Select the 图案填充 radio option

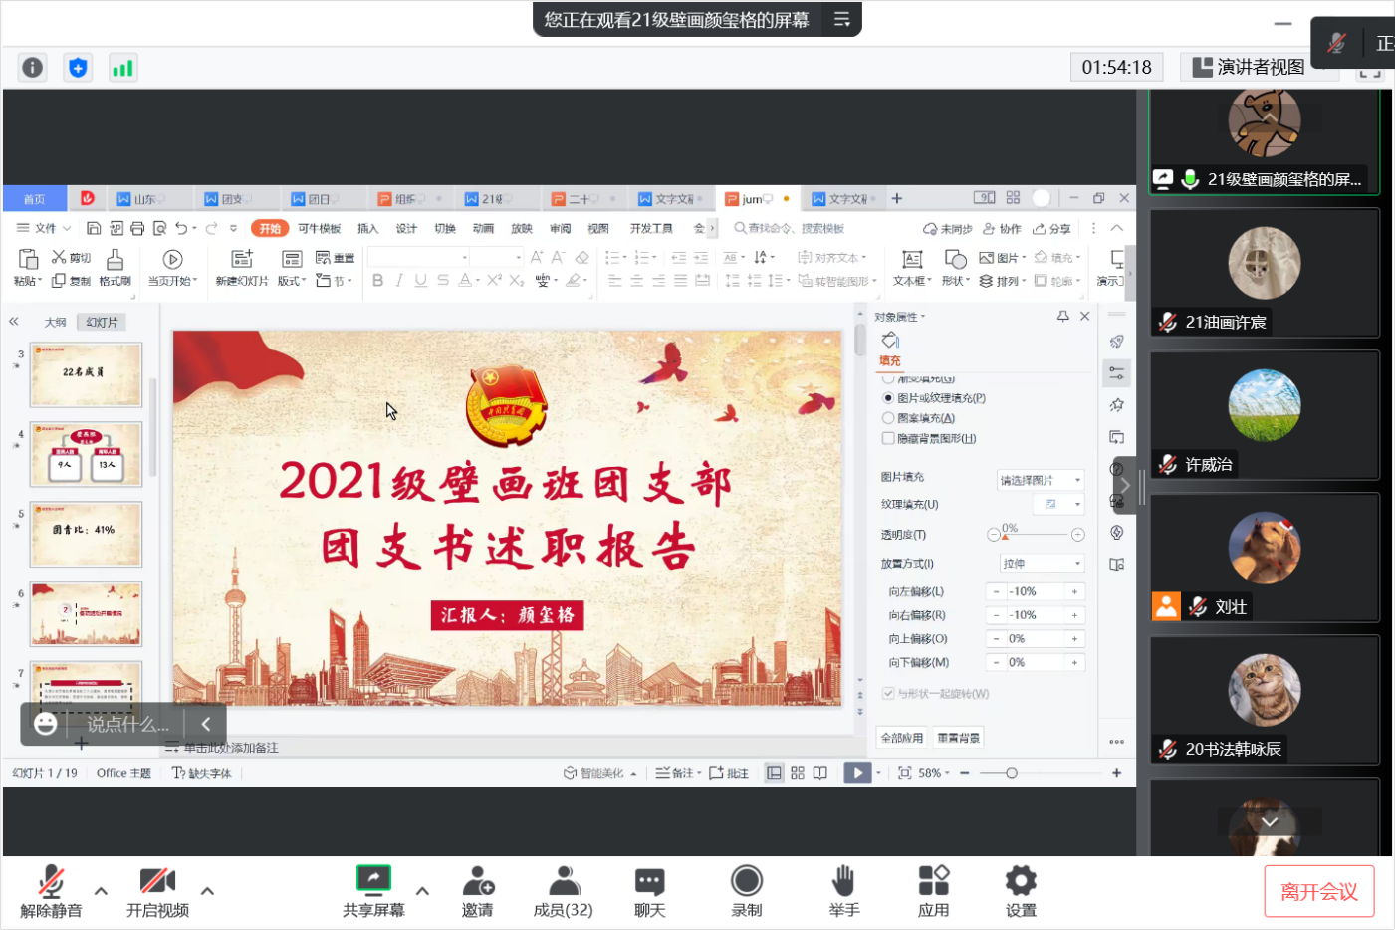(888, 418)
